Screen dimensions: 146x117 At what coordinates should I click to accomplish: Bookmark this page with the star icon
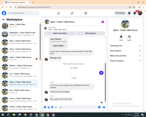(134, 7)
